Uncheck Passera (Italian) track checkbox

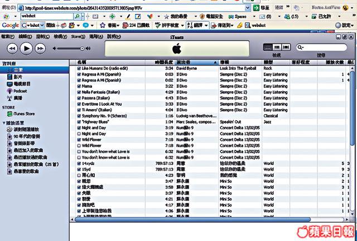click(79, 98)
